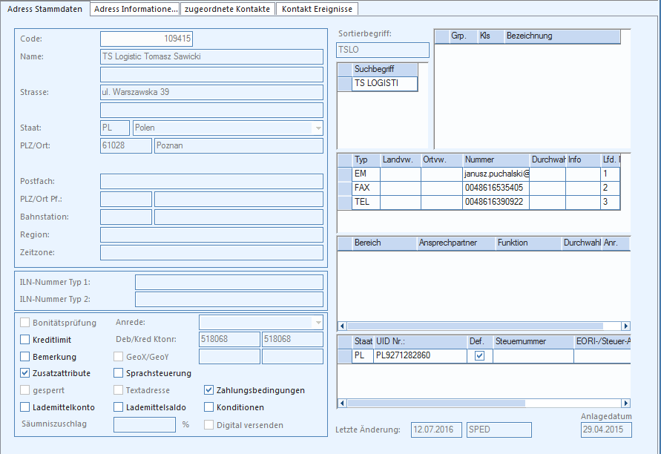This screenshot has height=454, width=661.
Task: Select the UID number PL9271282860 cell
Action: 421,356
